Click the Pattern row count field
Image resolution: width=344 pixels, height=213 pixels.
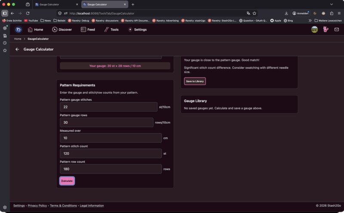point(111,169)
